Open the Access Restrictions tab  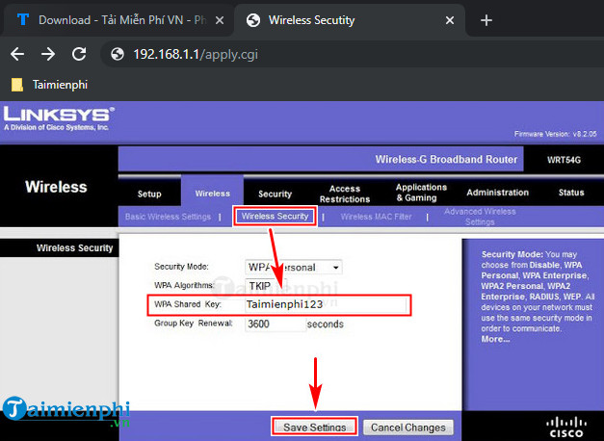(344, 194)
